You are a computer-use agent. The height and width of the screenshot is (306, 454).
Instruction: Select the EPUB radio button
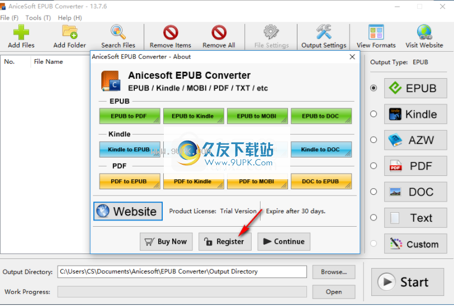[x=373, y=88]
